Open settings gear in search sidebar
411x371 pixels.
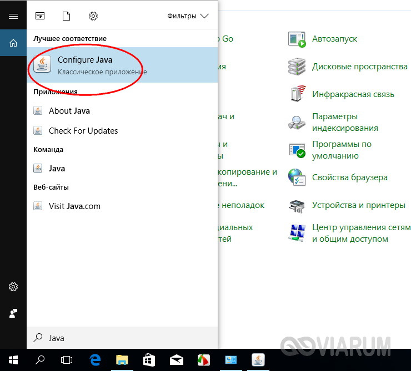(x=13, y=287)
